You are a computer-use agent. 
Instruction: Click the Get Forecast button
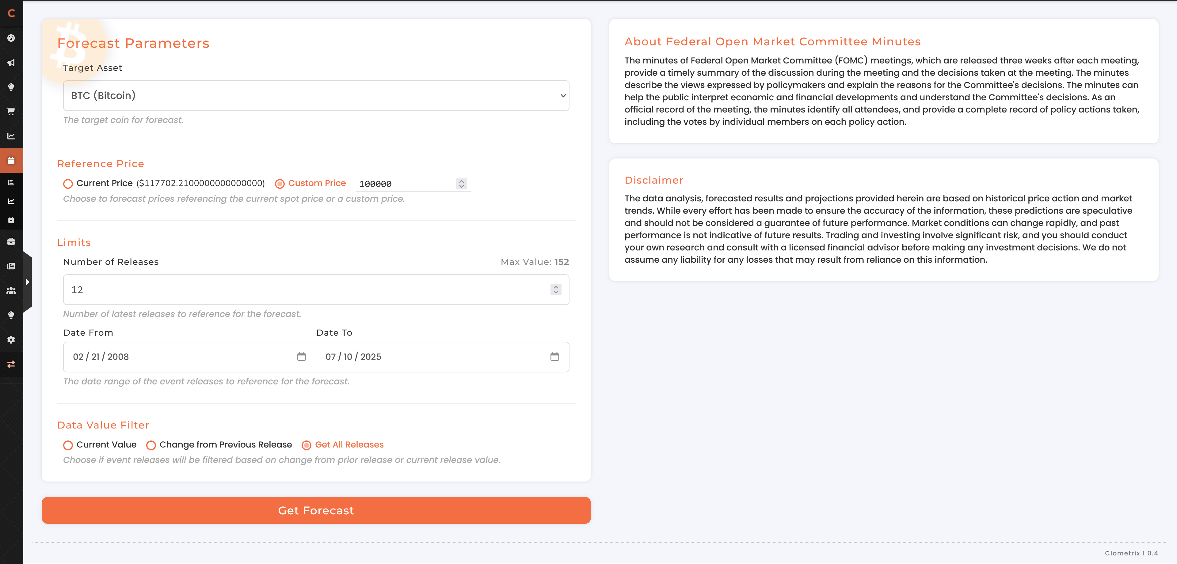(316, 510)
